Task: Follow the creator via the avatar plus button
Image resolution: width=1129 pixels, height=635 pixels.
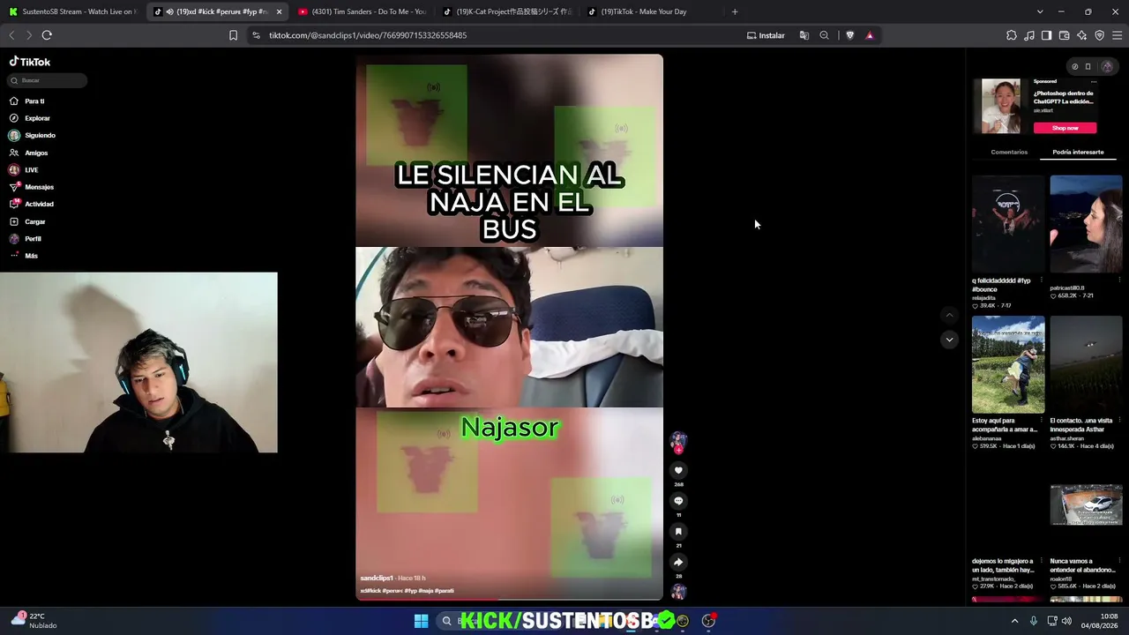Action: (x=678, y=450)
